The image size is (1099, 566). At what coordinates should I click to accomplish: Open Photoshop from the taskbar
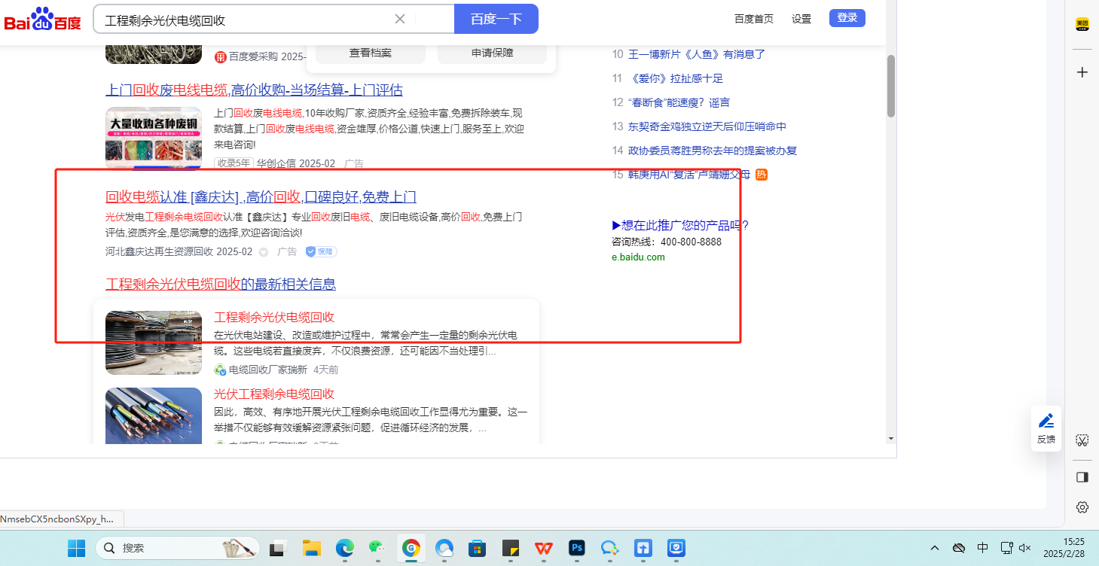[577, 548]
